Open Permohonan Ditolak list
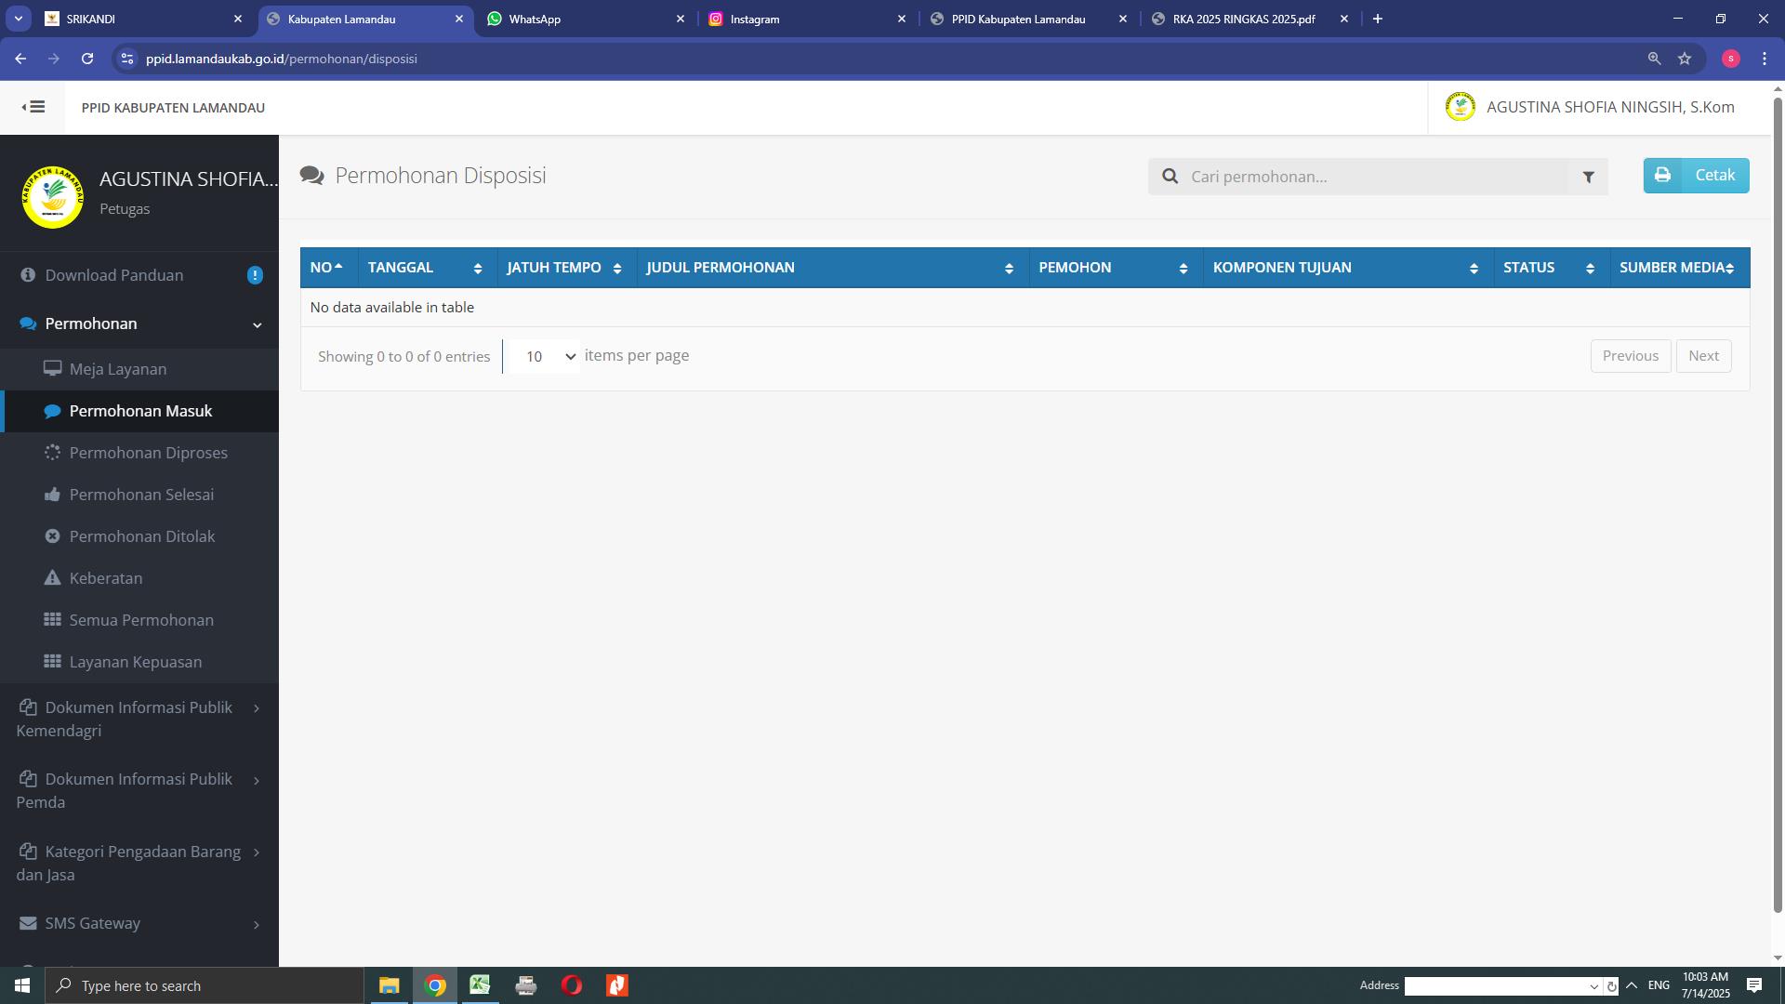The height and width of the screenshot is (1004, 1785). (139, 536)
